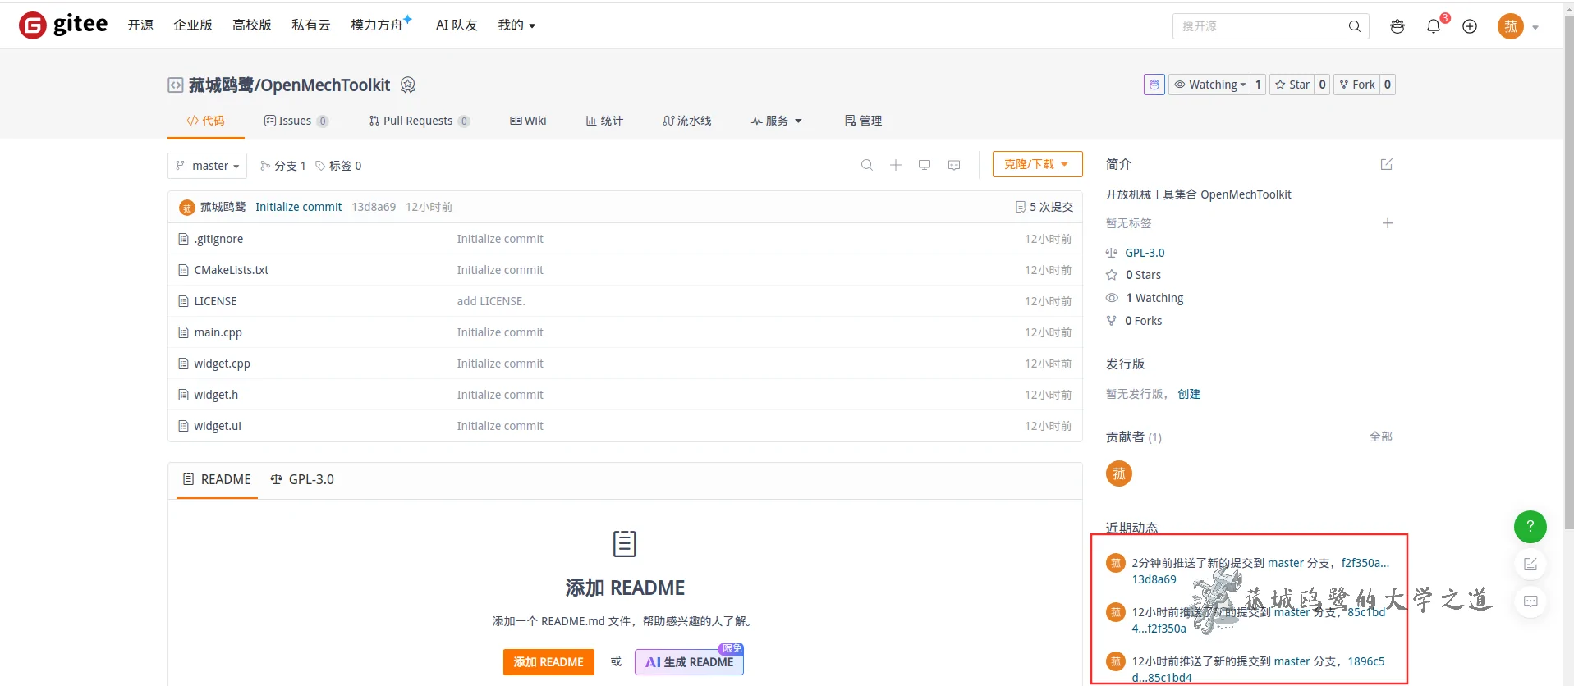Click the notification bell icon
This screenshot has height=686, width=1574.
1433,26
